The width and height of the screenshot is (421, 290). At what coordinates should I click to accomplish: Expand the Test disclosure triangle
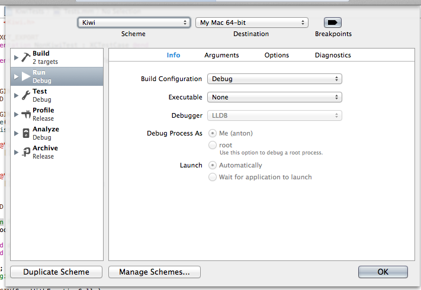16,95
